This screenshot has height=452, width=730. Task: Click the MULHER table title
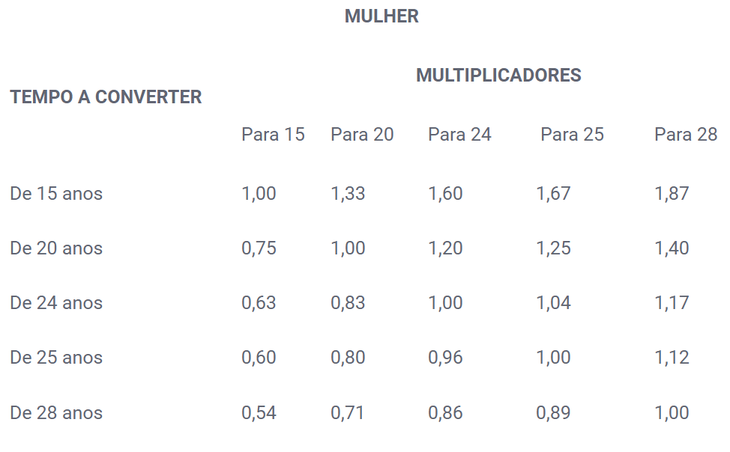381,16
